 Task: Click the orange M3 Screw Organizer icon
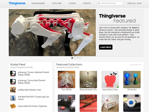13,106
